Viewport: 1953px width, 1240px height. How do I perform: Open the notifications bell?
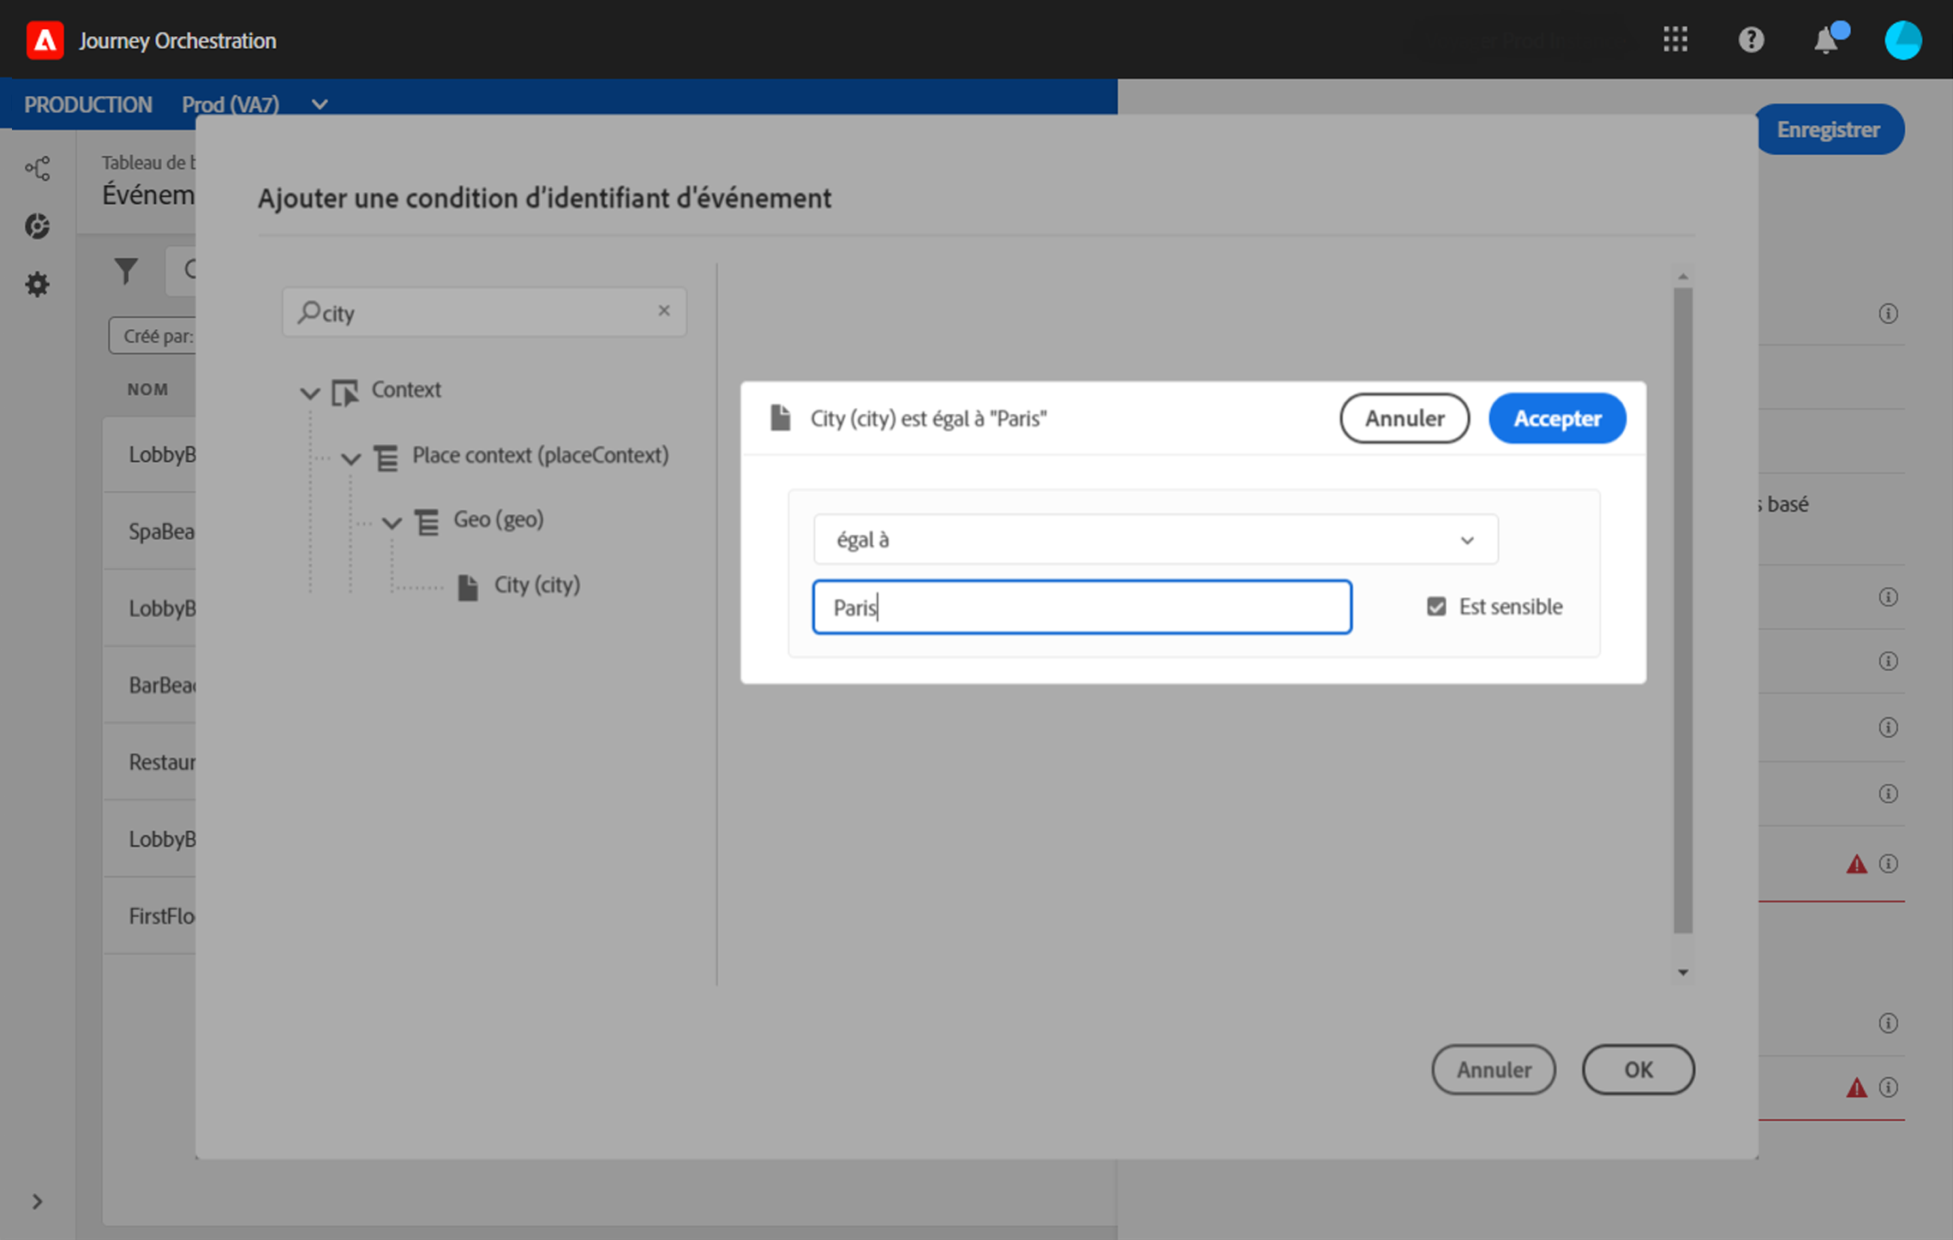click(1825, 40)
